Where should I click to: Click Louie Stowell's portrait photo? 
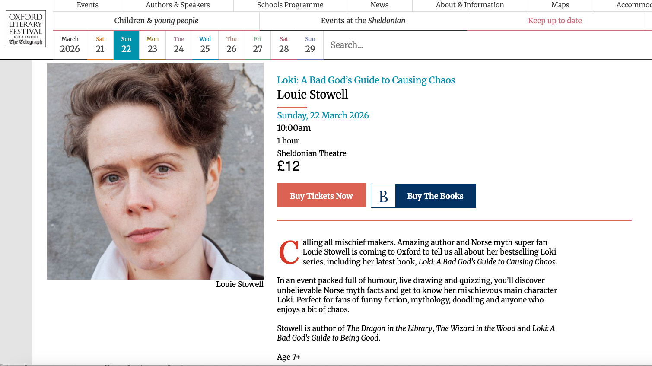(x=155, y=171)
